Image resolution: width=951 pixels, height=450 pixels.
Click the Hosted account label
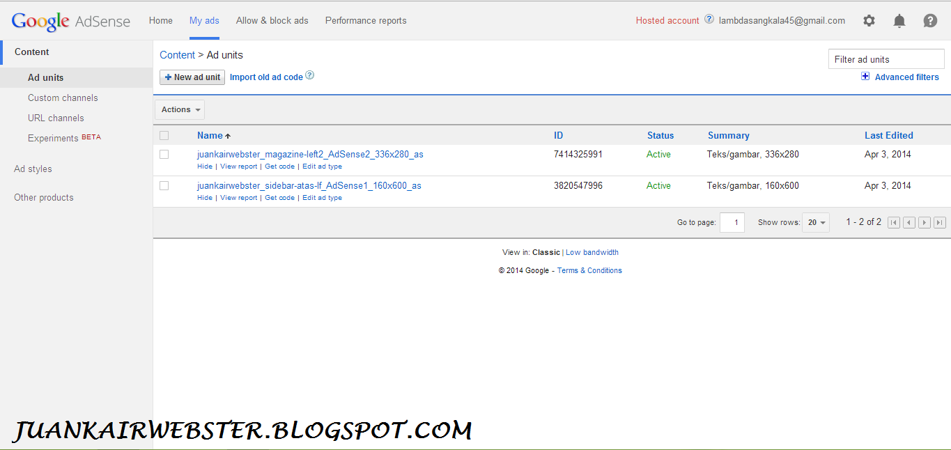(667, 20)
